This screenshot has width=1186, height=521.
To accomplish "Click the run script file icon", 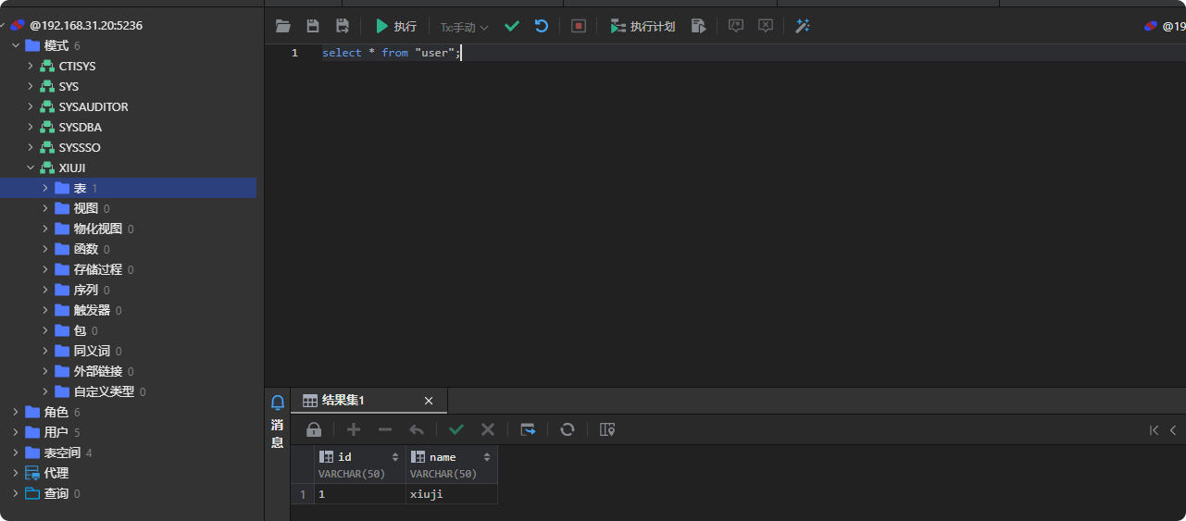I will (x=699, y=26).
